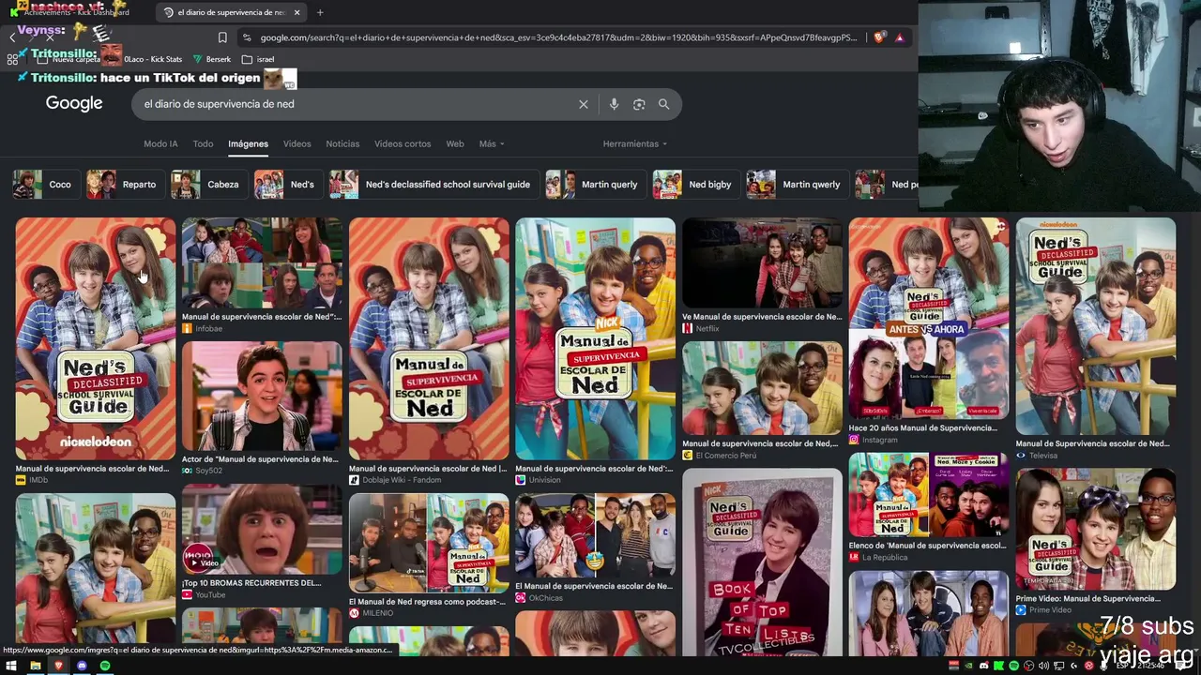
Task: Open a new browser tab
Action: 320,12
